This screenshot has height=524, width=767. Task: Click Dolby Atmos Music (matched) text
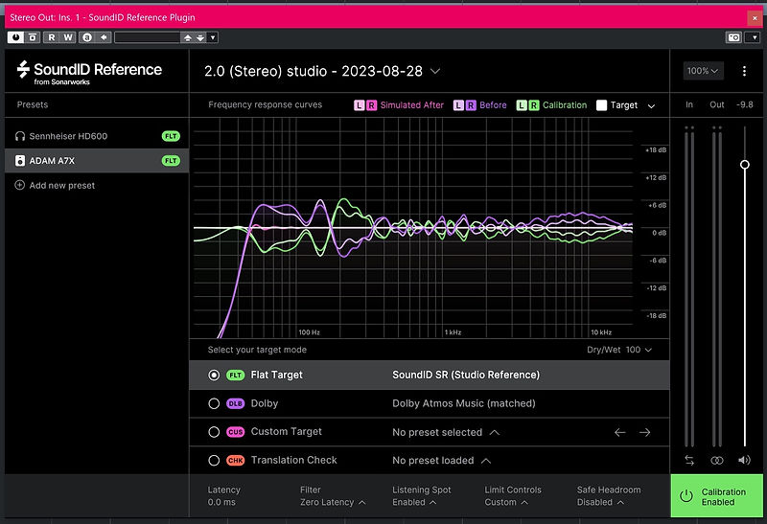click(x=464, y=403)
